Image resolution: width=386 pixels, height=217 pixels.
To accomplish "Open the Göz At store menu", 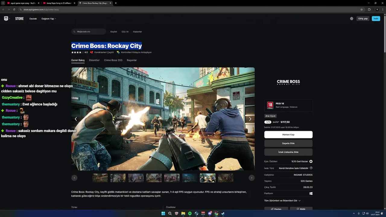I will click(125, 32).
